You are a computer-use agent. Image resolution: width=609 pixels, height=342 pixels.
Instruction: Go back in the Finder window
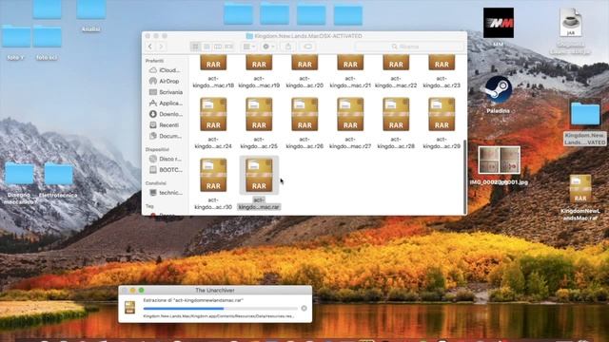click(150, 47)
